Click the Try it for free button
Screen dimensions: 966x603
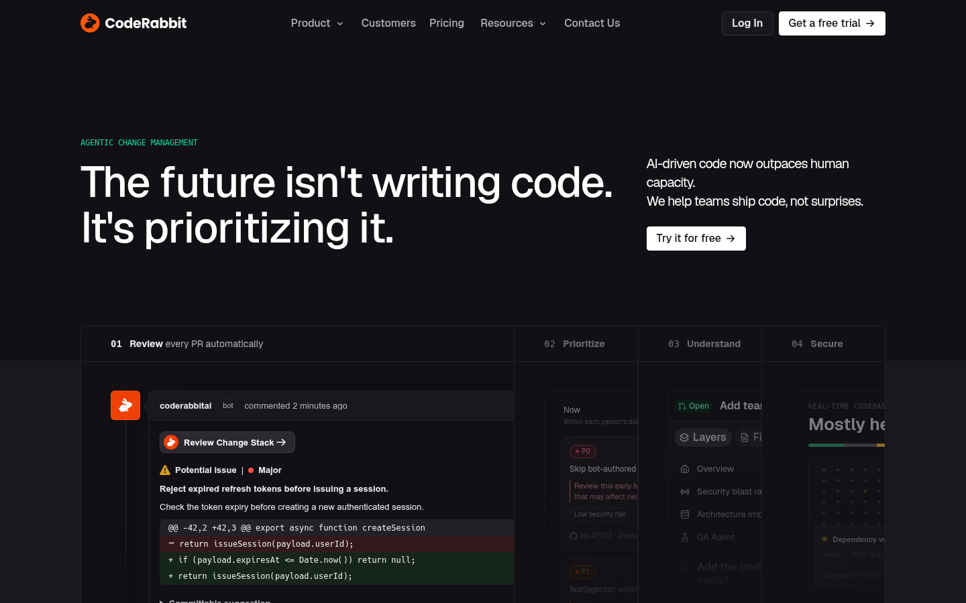(x=696, y=239)
